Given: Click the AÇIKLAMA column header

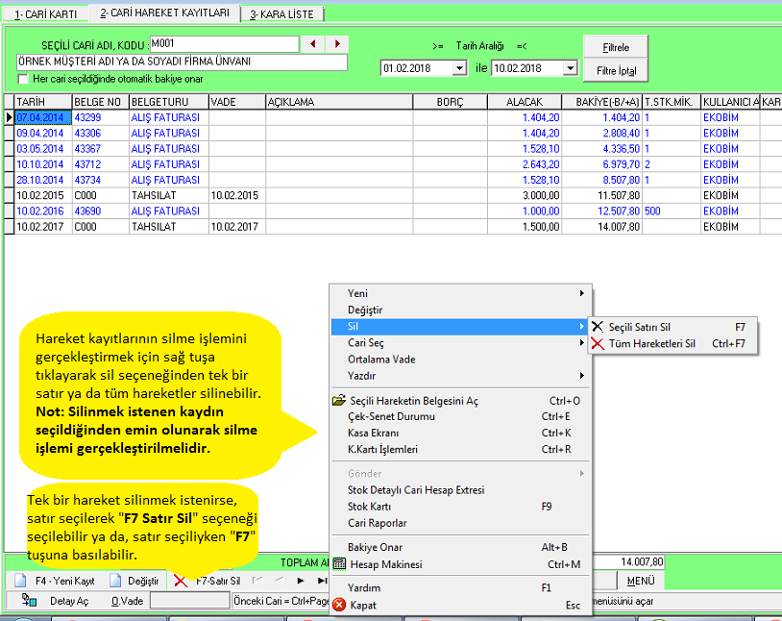Looking at the screenshot, I should (339, 102).
